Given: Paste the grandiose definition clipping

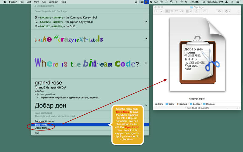Looking at the screenshot, I should pos(90,89).
